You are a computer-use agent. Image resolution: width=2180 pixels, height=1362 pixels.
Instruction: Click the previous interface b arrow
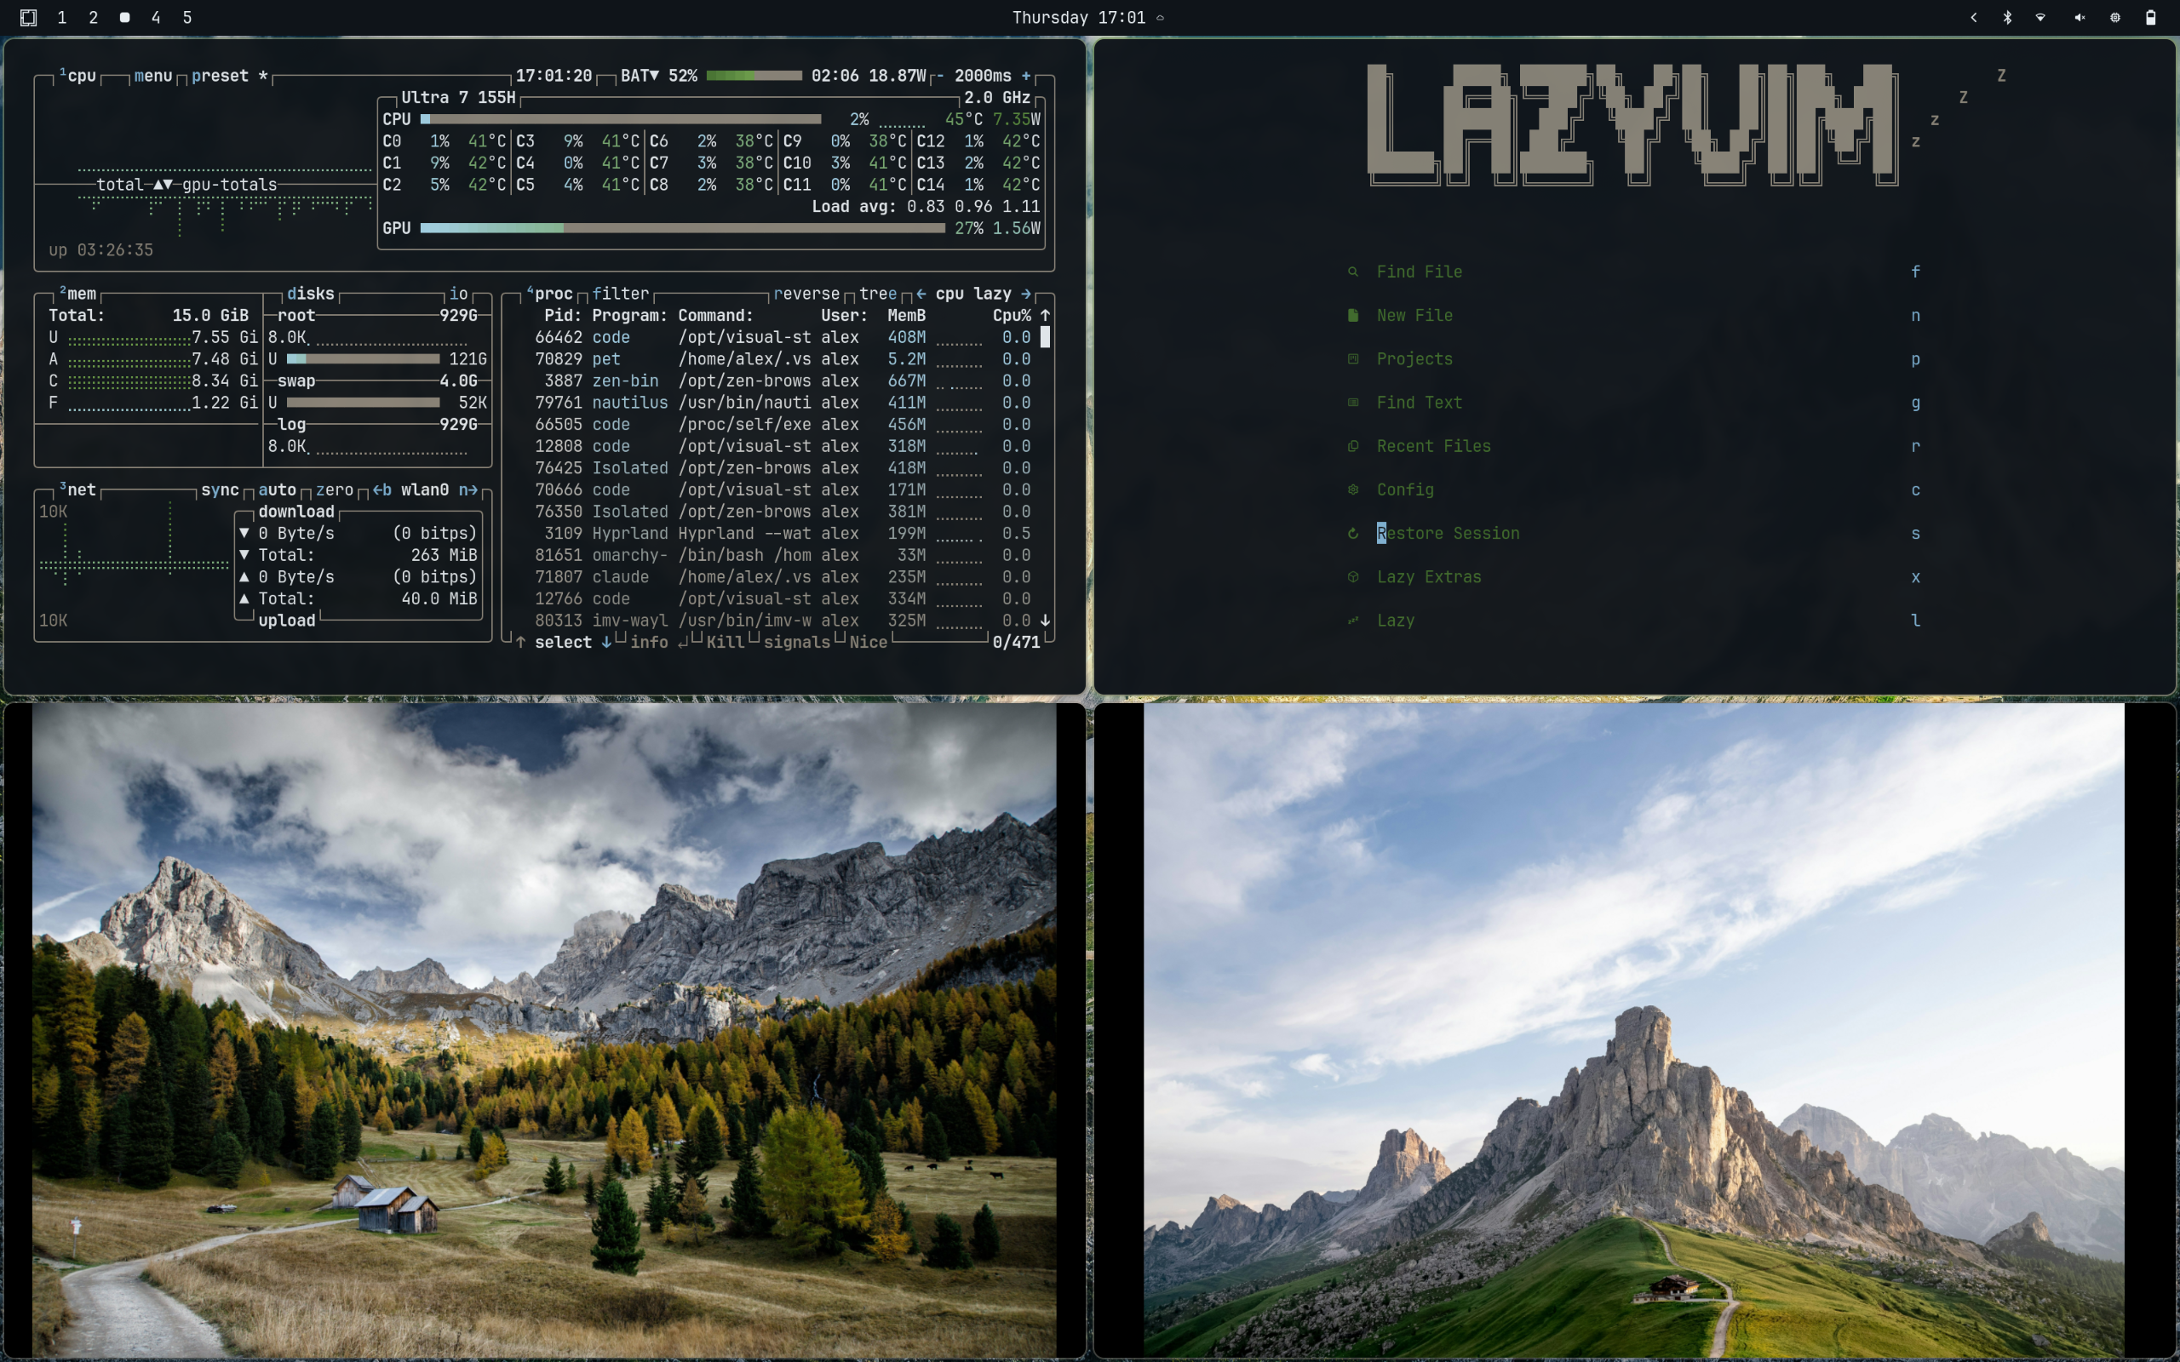382,490
